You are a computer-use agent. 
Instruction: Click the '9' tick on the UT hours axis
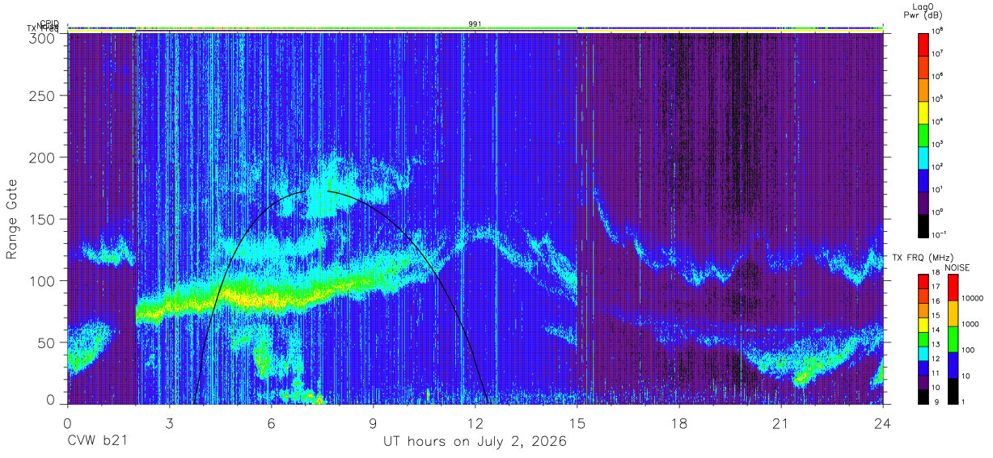(373, 422)
